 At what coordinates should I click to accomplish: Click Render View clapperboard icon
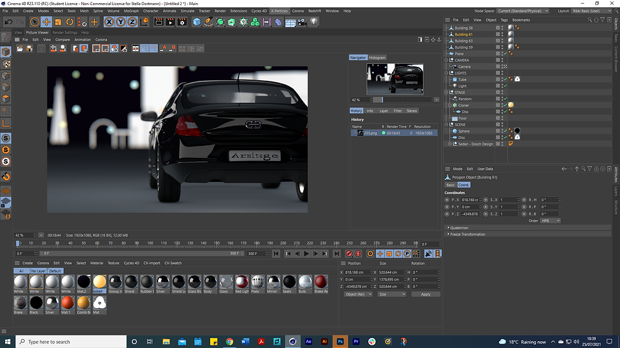pos(159,22)
